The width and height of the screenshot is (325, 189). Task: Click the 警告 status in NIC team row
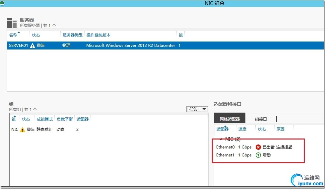point(31,130)
